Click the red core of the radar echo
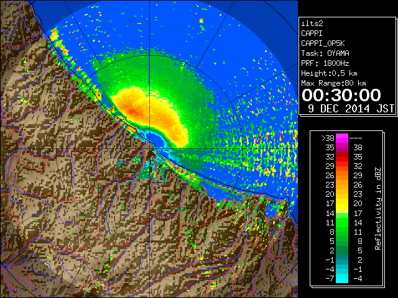The width and height of the screenshot is (398, 298). [x=132, y=111]
